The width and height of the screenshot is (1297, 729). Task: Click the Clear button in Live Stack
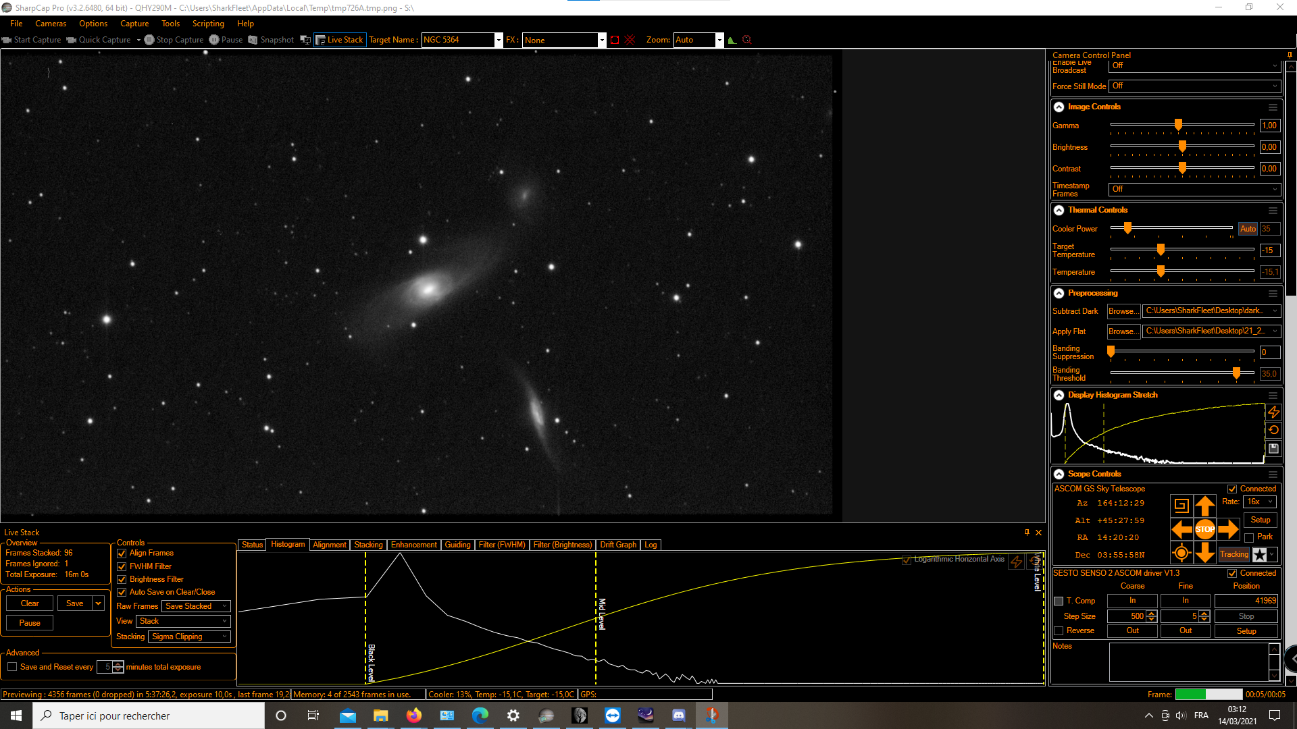30,603
